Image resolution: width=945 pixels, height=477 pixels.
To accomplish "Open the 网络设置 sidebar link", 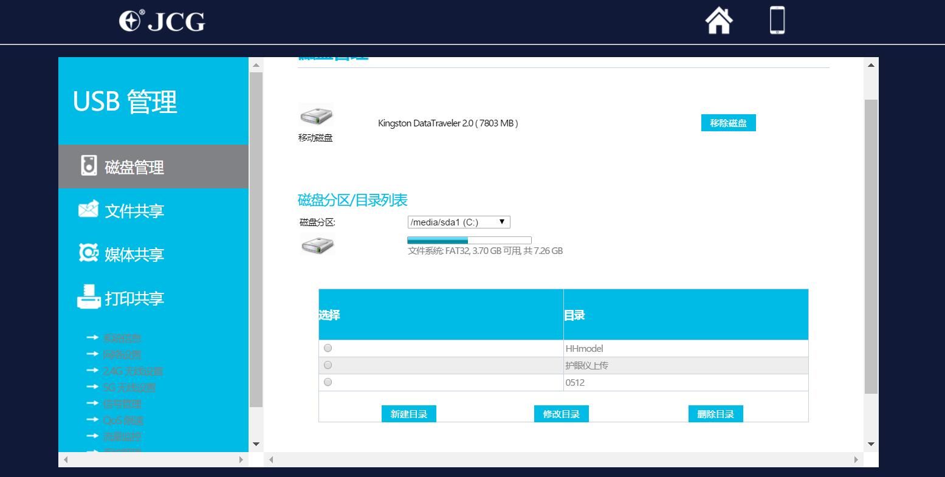I will 122,354.
